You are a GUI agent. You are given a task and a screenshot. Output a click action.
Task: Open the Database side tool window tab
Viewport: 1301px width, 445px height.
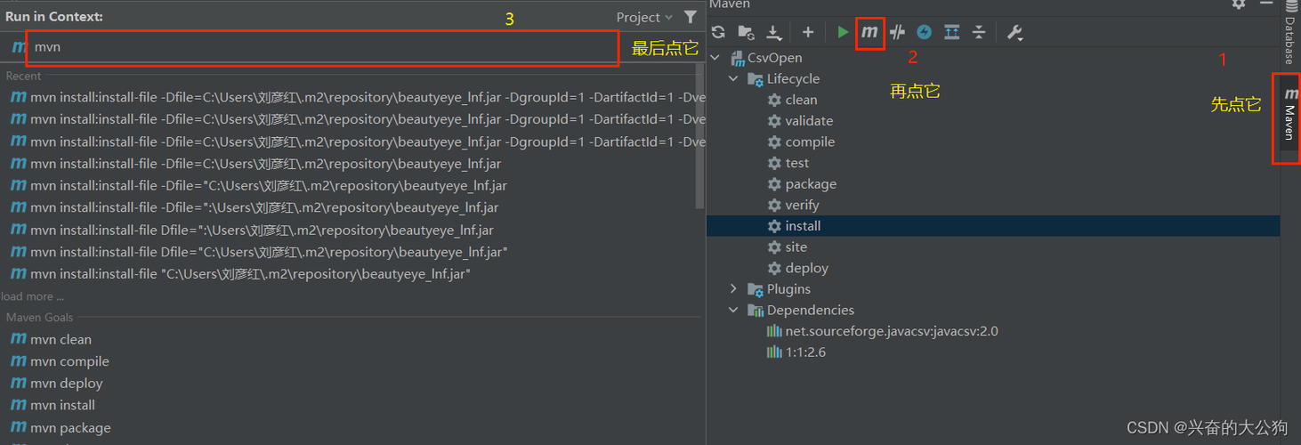(x=1289, y=34)
